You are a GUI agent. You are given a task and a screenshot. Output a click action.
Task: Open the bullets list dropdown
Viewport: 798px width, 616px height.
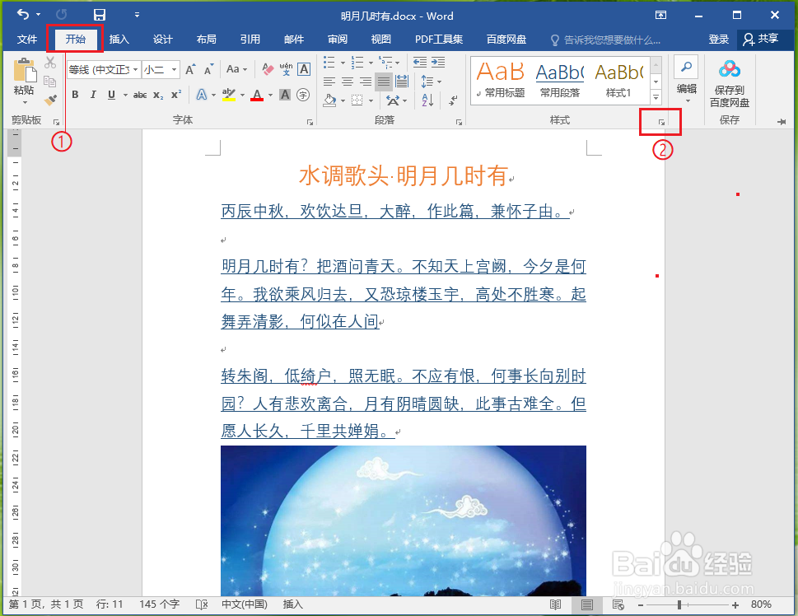[x=343, y=63]
